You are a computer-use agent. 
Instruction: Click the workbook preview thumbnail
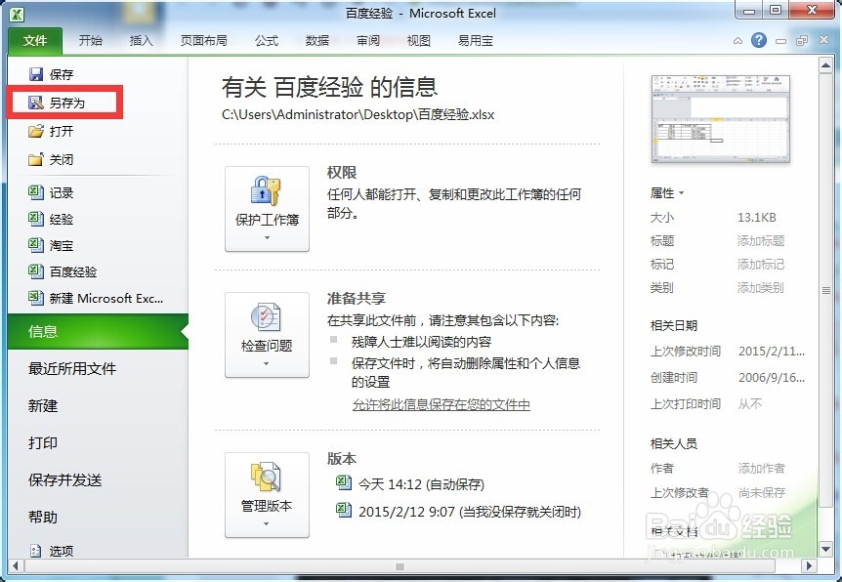tap(721, 119)
